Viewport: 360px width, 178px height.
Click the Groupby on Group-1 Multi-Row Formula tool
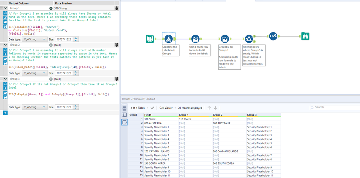pos(225,39)
